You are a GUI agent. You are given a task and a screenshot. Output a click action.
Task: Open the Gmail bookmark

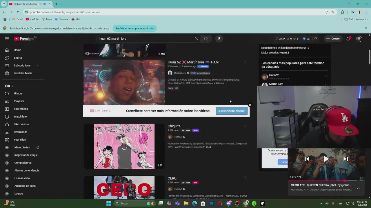17,19
